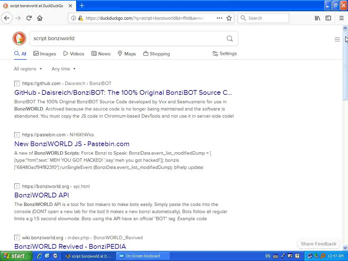This screenshot has height=261, width=348.
Task: Click the vertical scrollbar thumb
Action: tap(345, 66)
